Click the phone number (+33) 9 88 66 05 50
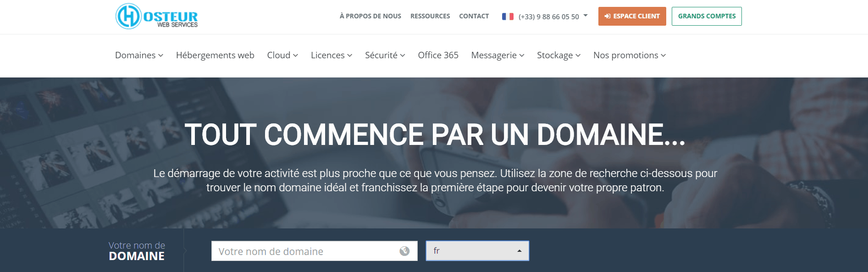The height and width of the screenshot is (272, 868). click(x=549, y=17)
